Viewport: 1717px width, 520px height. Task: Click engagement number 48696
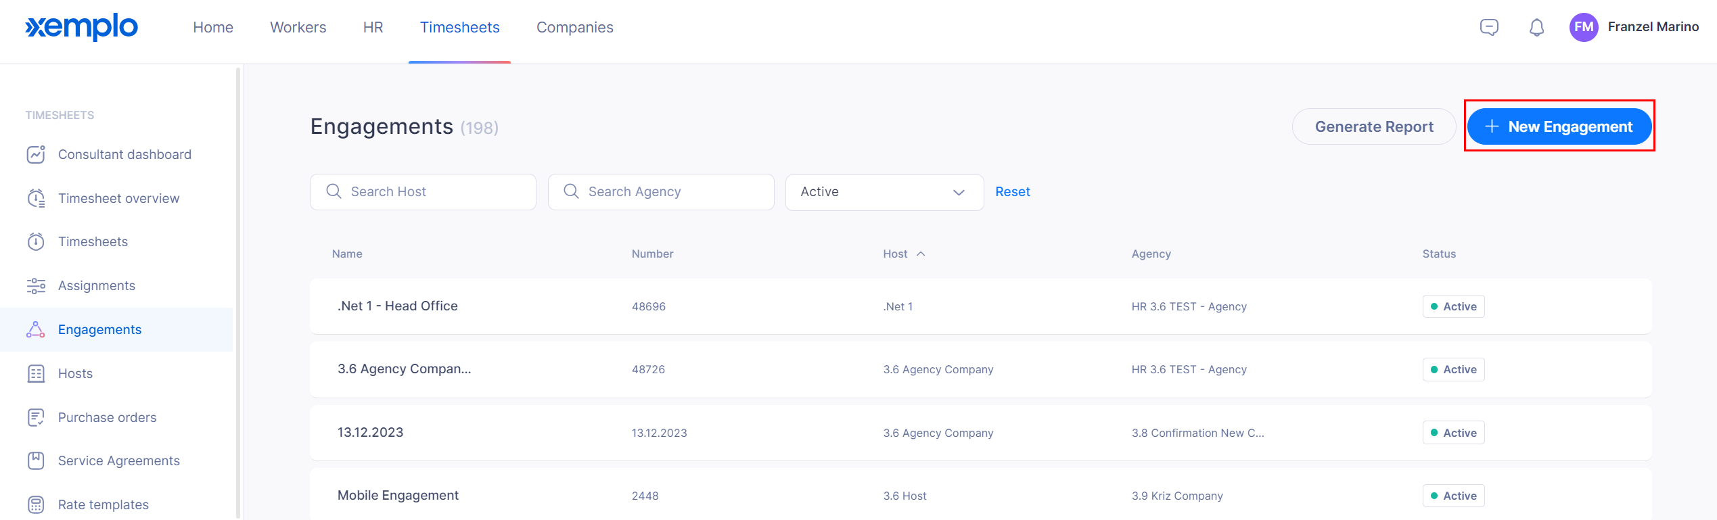coord(648,306)
